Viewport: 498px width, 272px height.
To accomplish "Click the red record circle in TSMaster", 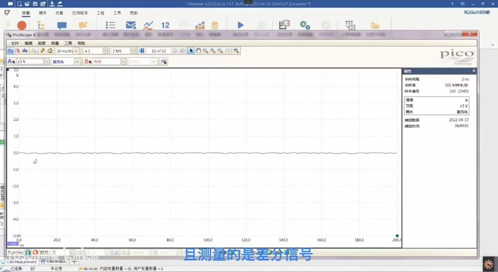I will pos(22,25).
